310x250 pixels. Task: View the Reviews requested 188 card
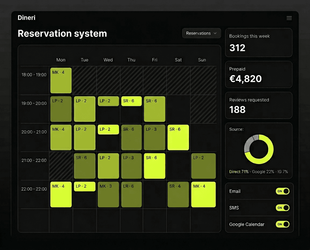coord(259,105)
